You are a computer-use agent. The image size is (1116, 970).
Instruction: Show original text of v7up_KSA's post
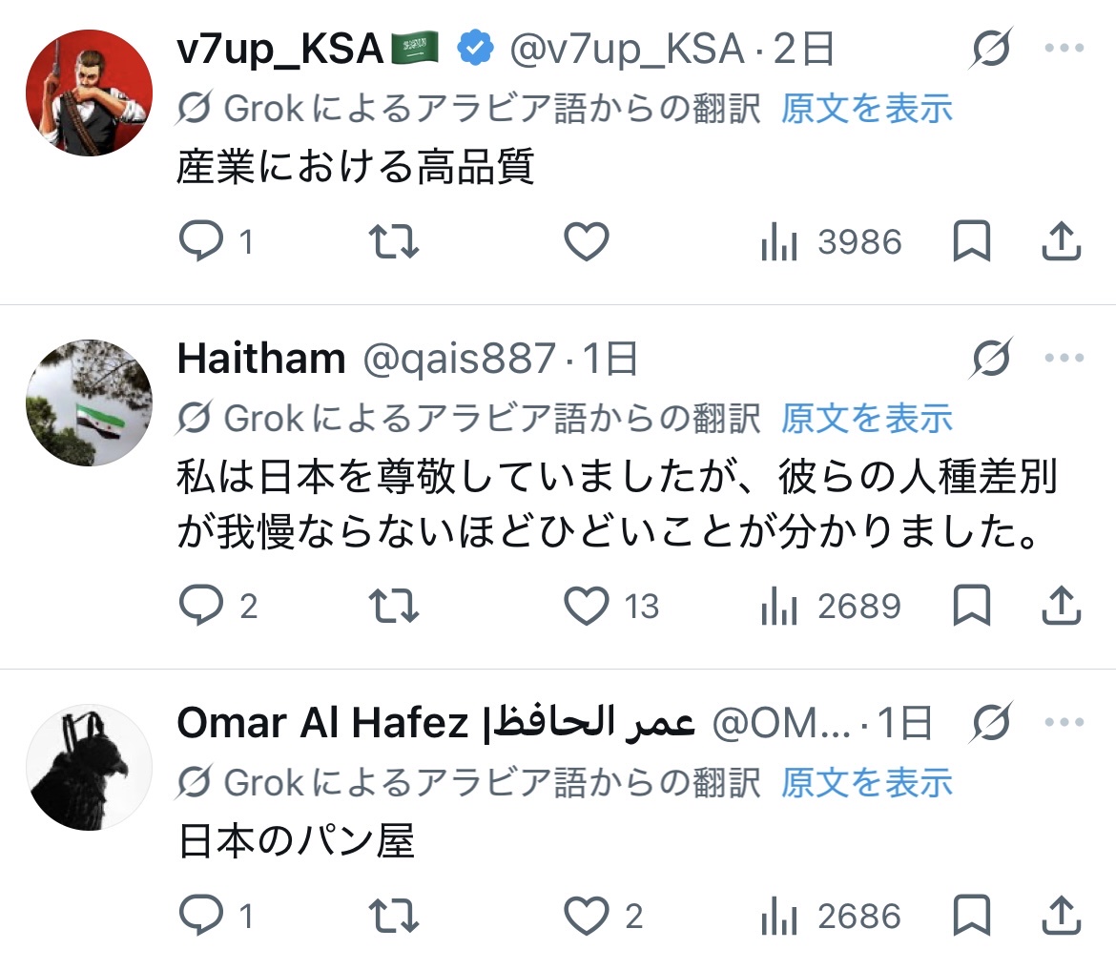(x=866, y=110)
